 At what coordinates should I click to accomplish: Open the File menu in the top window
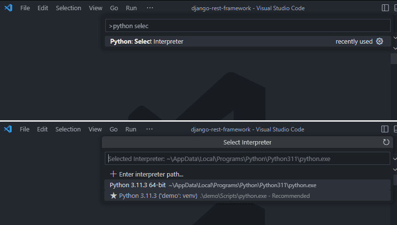click(25, 8)
